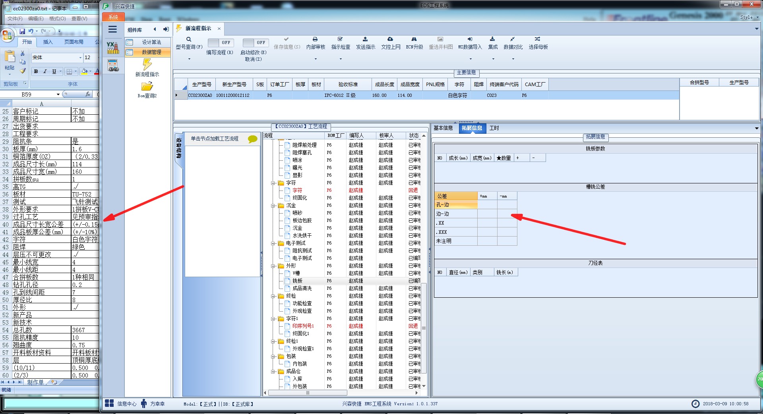This screenshot has height=414, width=763.
Task: Click the Excel Office button
Action: (x=7, y=35)
